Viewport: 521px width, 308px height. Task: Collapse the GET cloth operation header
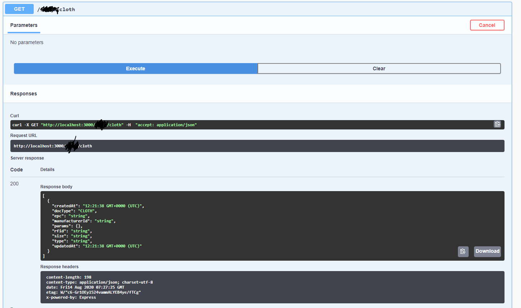tap(257, 9)
